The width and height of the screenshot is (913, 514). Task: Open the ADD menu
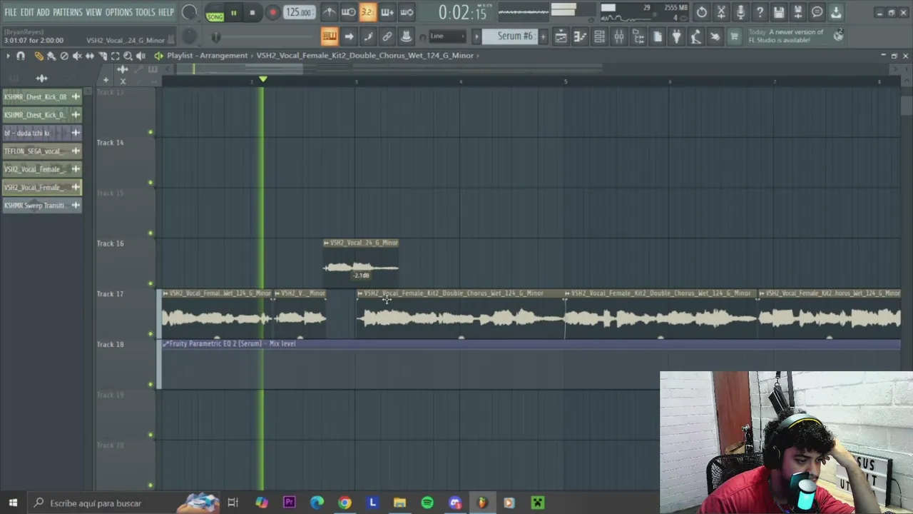[x=44, y=12]
